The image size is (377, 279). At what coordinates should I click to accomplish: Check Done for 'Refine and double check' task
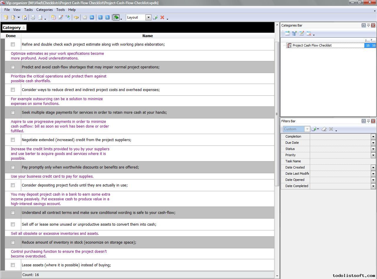pyautogui.click(x=13, y=44)
